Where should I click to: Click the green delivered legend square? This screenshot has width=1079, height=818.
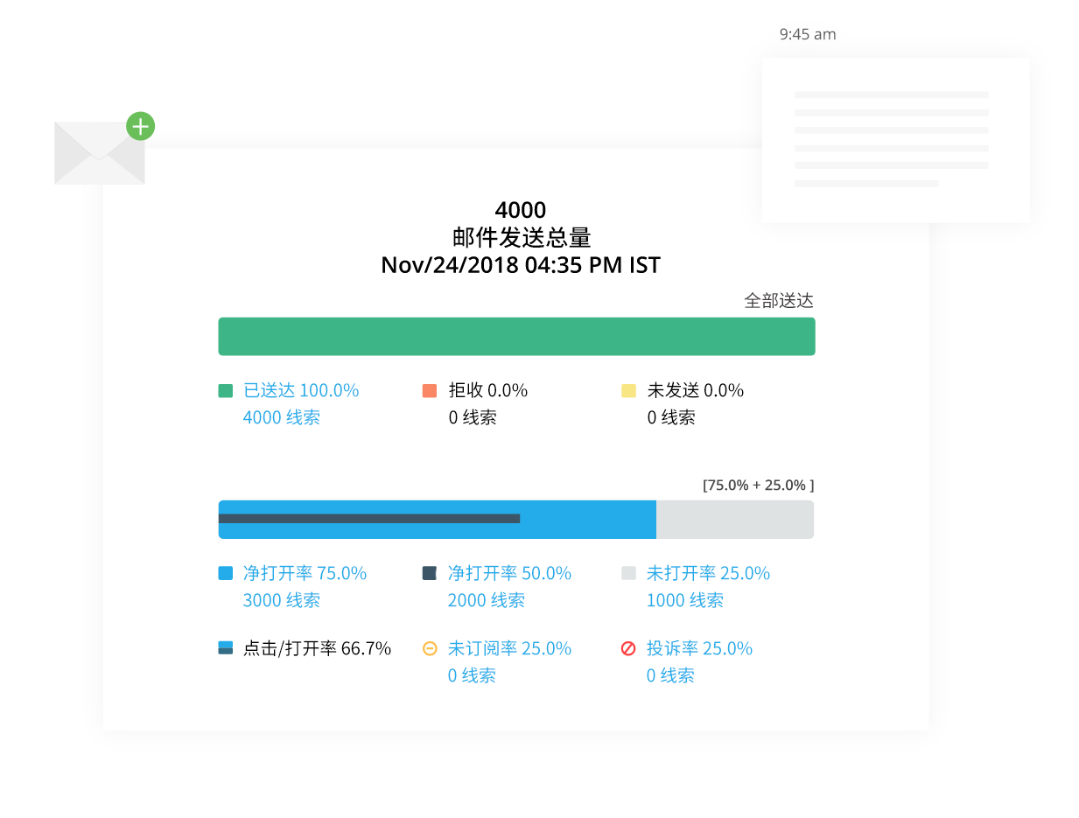tap(225, 391)
